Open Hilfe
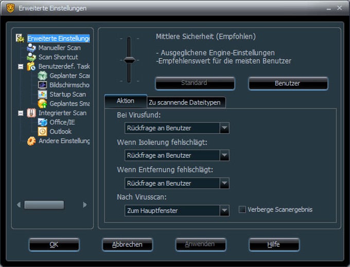 [274, 244]
